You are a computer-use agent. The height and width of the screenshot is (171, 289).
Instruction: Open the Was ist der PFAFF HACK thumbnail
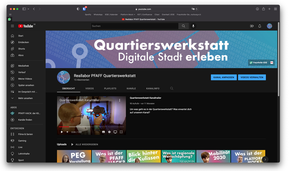pos(109,156)
